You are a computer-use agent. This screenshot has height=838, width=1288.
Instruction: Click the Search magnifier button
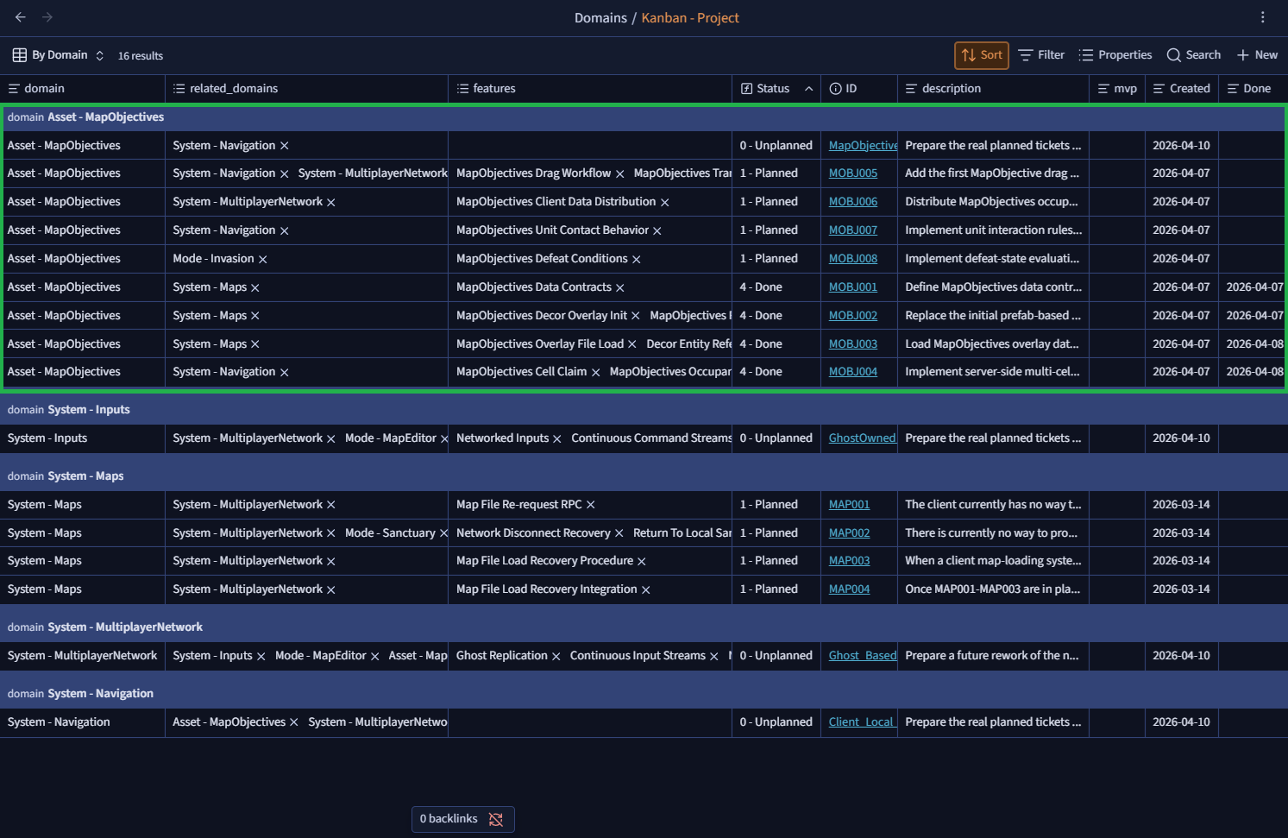click(x=1193, y=55)
